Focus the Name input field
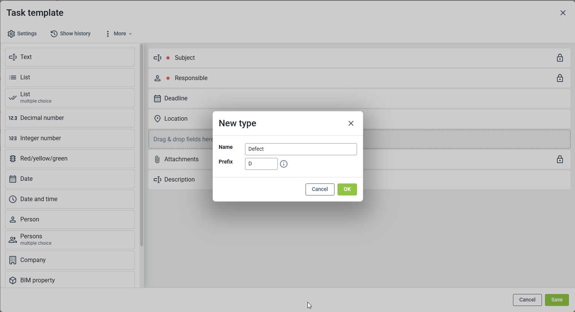 (301, 149)
